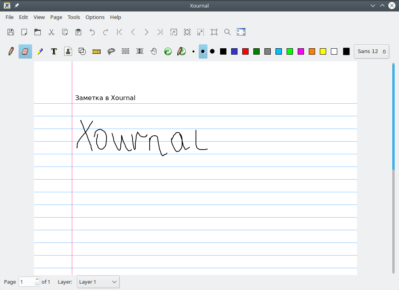399x290 pixels.
Task: Click the green Default tool icon
Action: pos(168,51)
